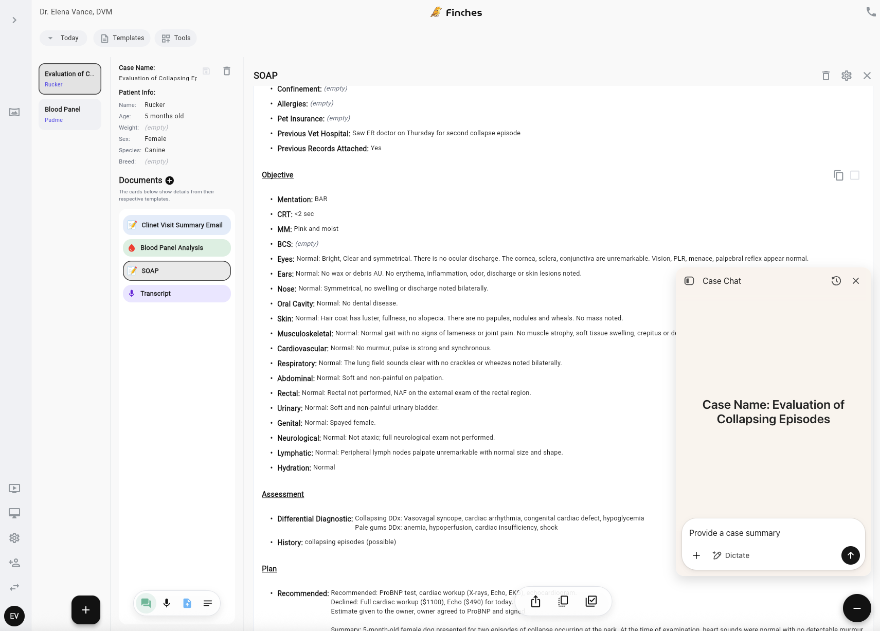The width and height of the screenshot is (880, 631).
Task: Select the microphone icon to record audio
Action: [x=167, y=603]
